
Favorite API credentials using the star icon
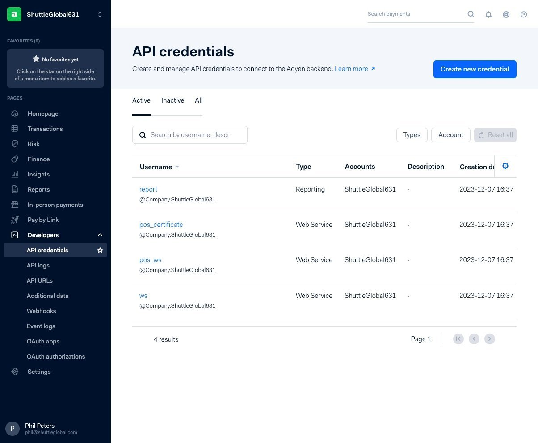click(100, 250)
